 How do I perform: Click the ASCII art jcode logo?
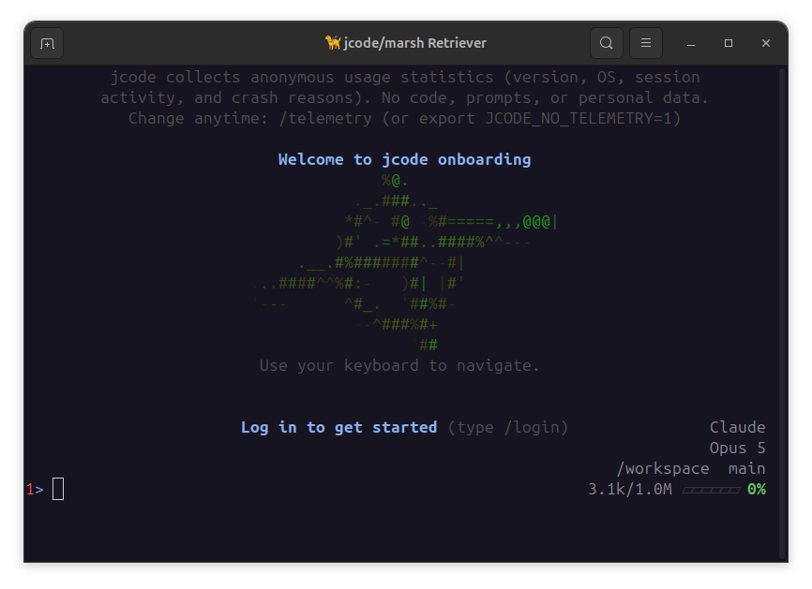pyautogui.click(x=405, y=263)
